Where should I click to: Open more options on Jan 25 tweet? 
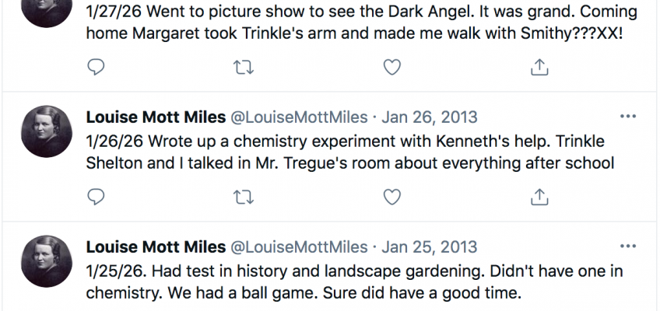(x=627, y=246)
